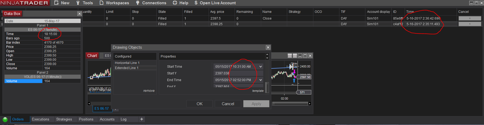Select the ES 06-17 chart tab
The image size is (484, 125).
tap(102, 109)
